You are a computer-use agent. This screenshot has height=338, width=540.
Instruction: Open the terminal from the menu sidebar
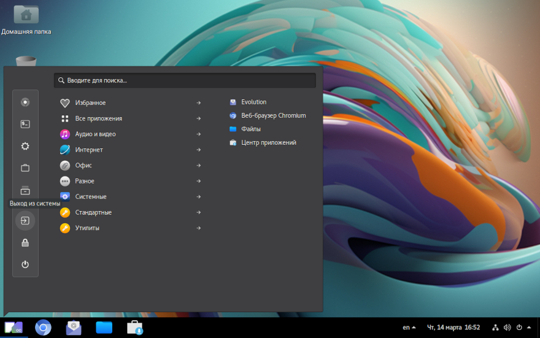point(25,124)
